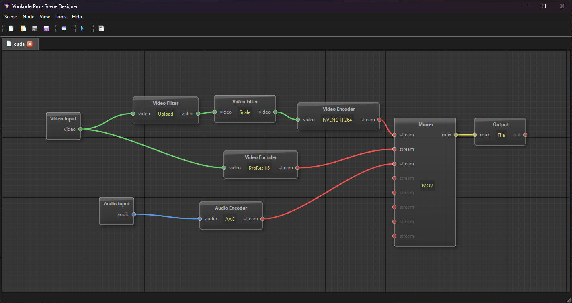This screenshot has width=572, height=303.
Task: Close the cuda tab with the red X
Action: pyautogui.click(x=30, y=44)
